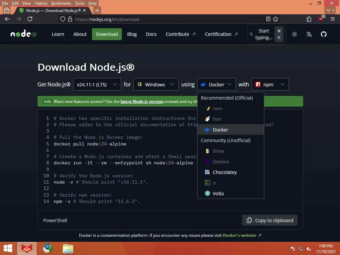The width and height of the screenshot is (340, 255).
Task: Open the Firefox hamburger menu
Action: click(x=333, y=19)
